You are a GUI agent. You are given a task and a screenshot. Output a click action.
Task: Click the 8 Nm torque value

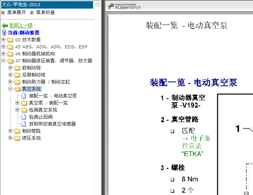[x=190, y=179]
